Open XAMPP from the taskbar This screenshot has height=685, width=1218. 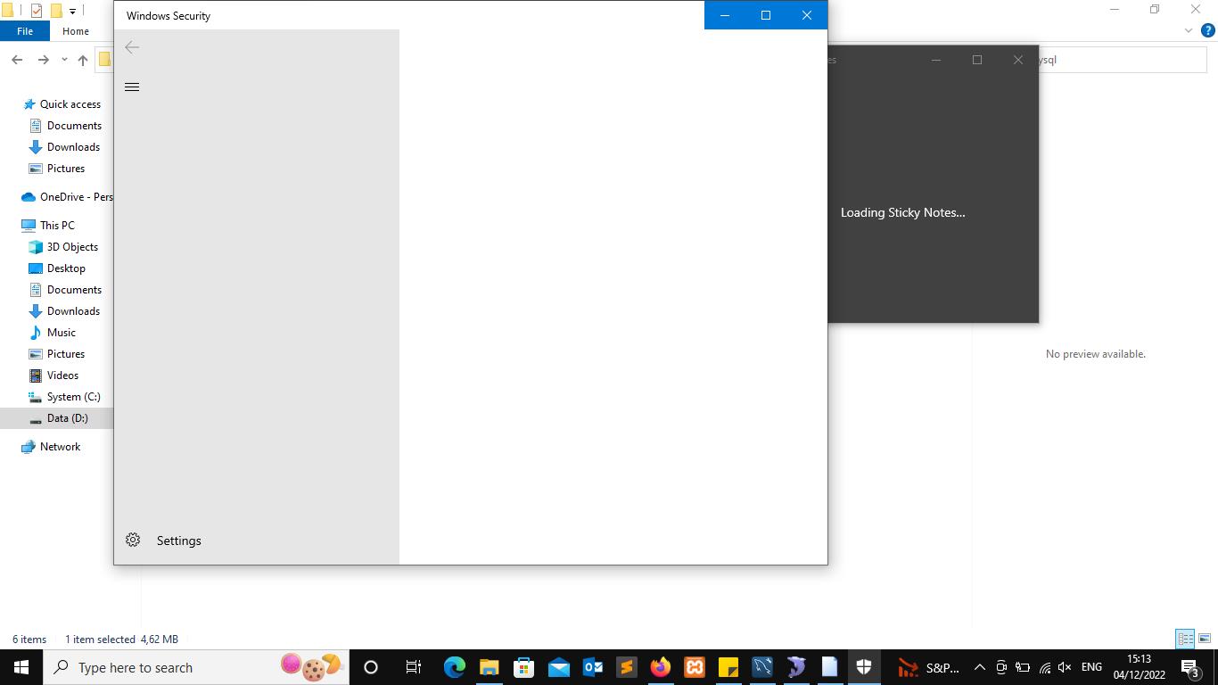pos(695,667)
